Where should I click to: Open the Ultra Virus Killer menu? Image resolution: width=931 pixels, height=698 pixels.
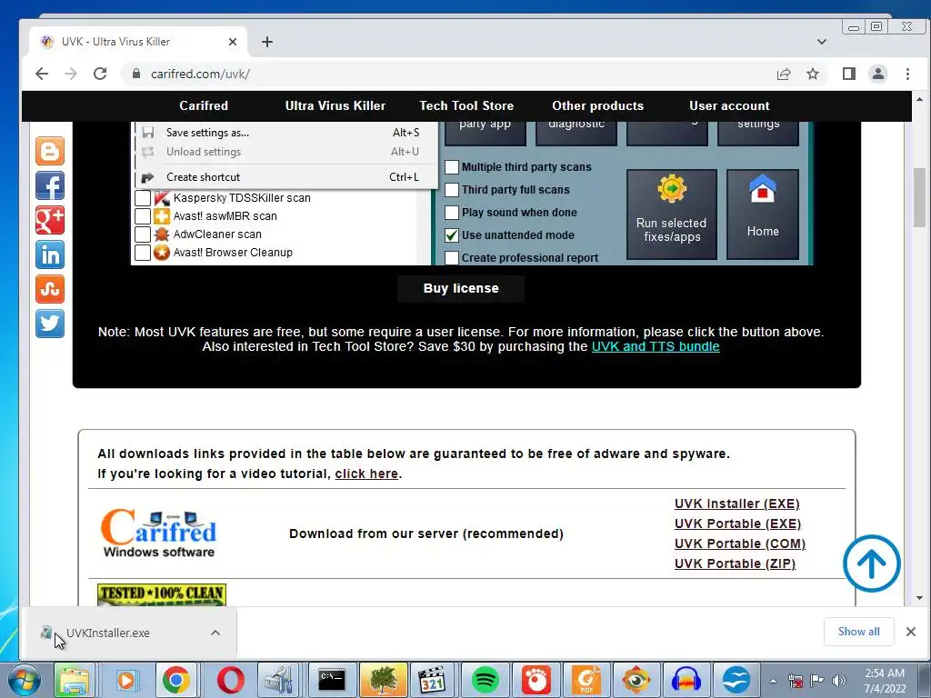coord(335,105)
